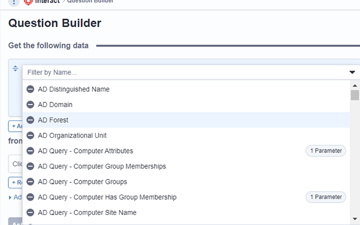Open the three-dot main menu icon
Image resolution: width=360 pixels, height=225 pixels.
point(15,2)
